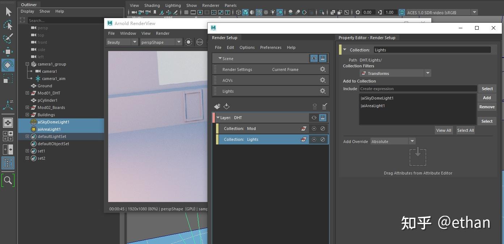Open the Transforms collection filter dropdown
Image resolution: width=504 pixels, height=244 pixels.
[428, 73]
